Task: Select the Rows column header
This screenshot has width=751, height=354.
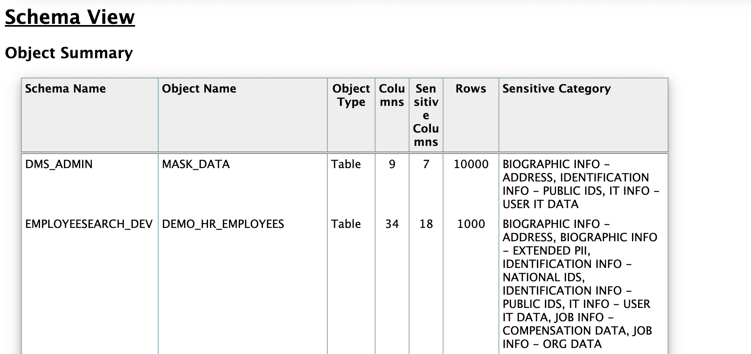Action: pos(471,88)
